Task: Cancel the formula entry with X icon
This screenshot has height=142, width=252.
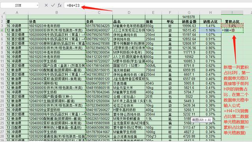Action: click(46, 5)
